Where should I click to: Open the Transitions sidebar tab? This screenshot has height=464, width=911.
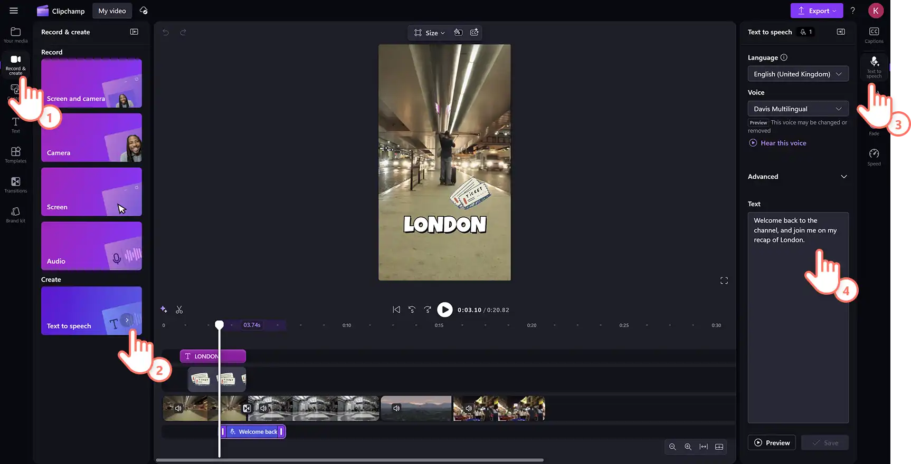[x=15, y=185]
